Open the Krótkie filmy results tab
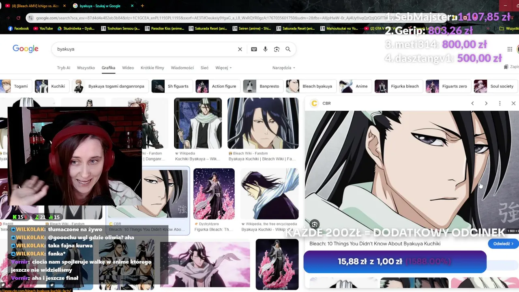This screenshot has height=292, width=519. click(x=152, y=68)
